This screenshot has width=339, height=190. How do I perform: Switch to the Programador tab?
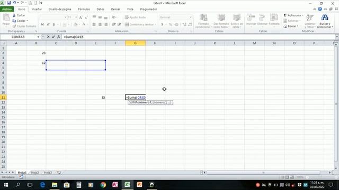148,9
